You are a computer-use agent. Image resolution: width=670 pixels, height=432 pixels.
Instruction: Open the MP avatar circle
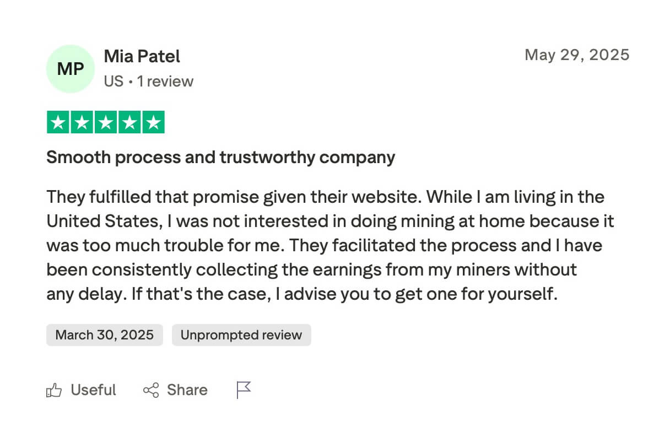point(71,69)
